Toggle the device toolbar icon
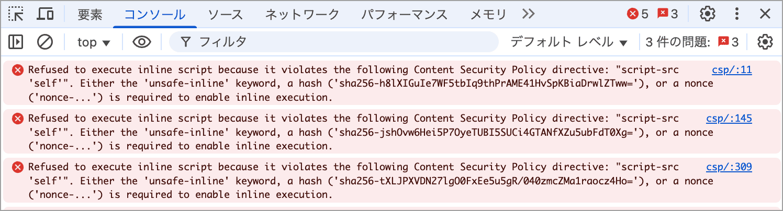Viewport: 783px width, 211px height. coord(45,14)
